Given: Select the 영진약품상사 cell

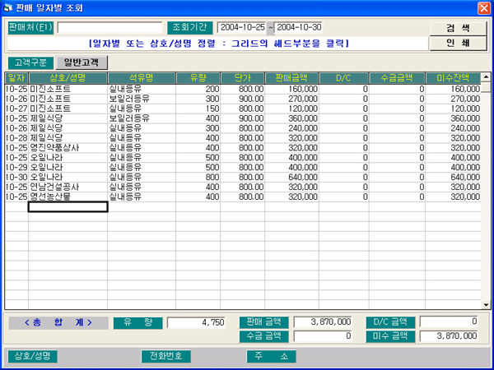Looking at the screenshot, I should click(x=68, y=147).
